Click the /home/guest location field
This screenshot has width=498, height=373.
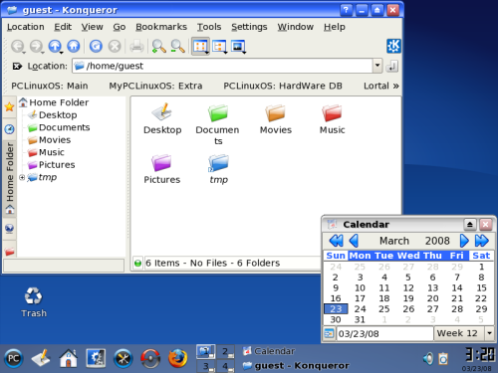[222, 66]
